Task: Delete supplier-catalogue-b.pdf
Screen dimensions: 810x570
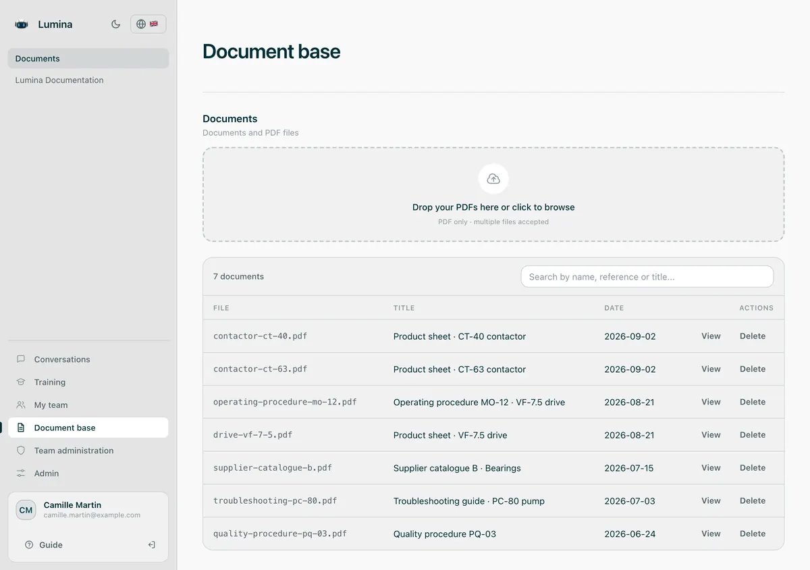Action: [x=753, y=468]
